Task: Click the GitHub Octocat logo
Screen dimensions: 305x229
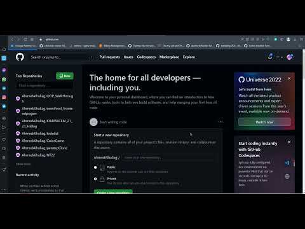Action: pos(20,57)
